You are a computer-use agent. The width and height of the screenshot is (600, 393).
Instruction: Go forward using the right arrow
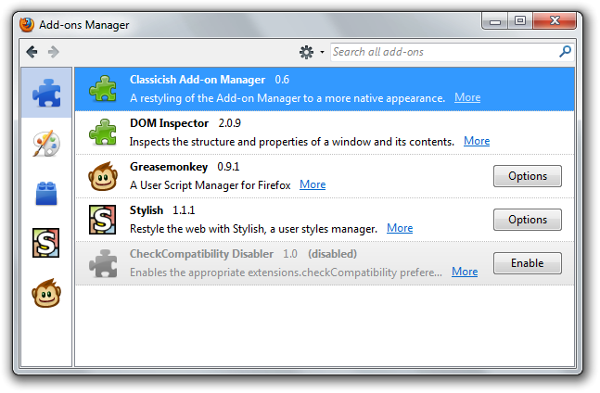[x=54, y=52]
